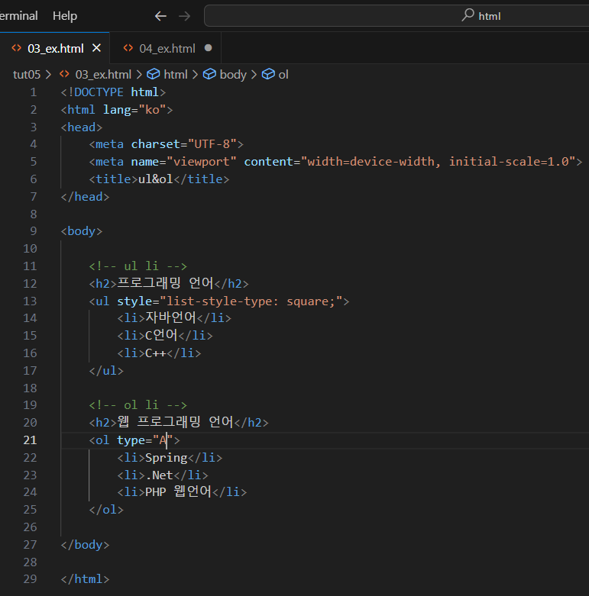Click the ul li comment
This screenshot has height=596, width=589.
point(138,266)
